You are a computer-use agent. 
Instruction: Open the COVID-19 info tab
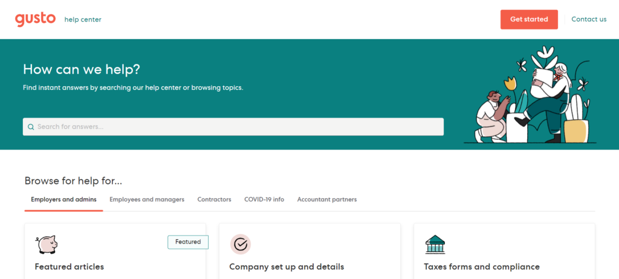(264, 199)
